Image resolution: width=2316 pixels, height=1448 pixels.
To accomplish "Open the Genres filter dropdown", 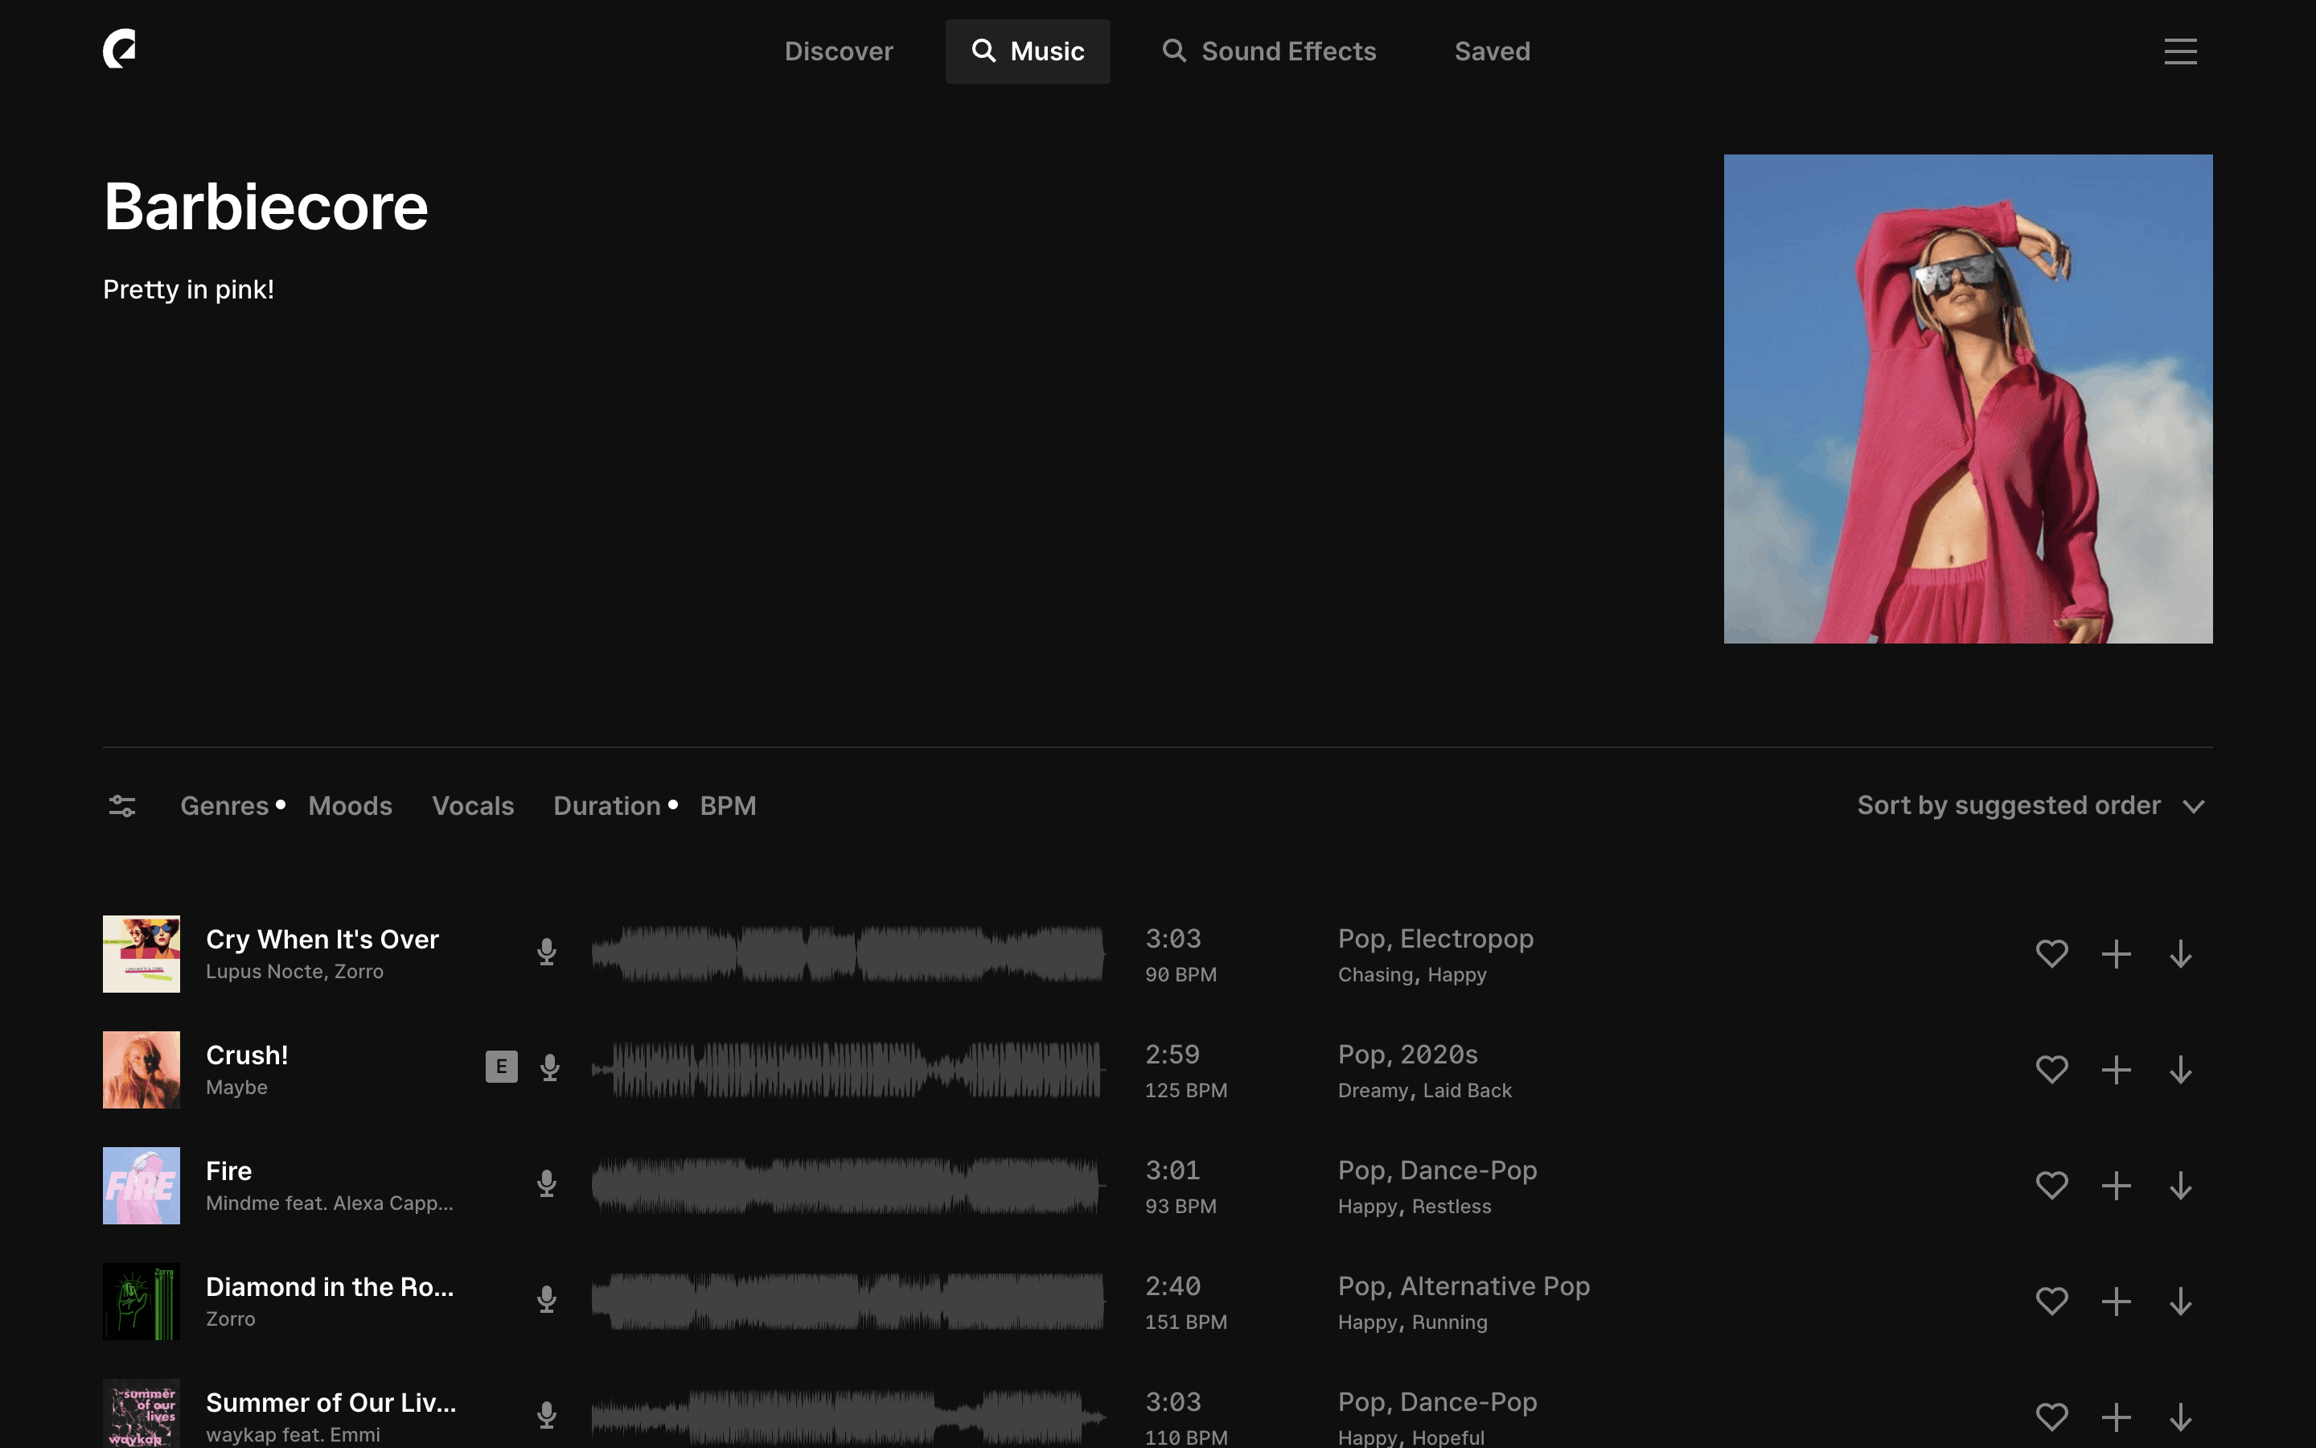I will point(224,806).
